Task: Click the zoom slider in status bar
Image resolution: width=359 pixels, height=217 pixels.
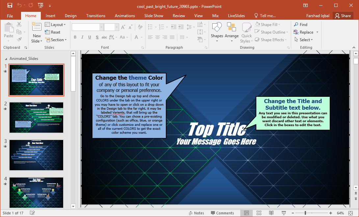Action: [305, 213]
